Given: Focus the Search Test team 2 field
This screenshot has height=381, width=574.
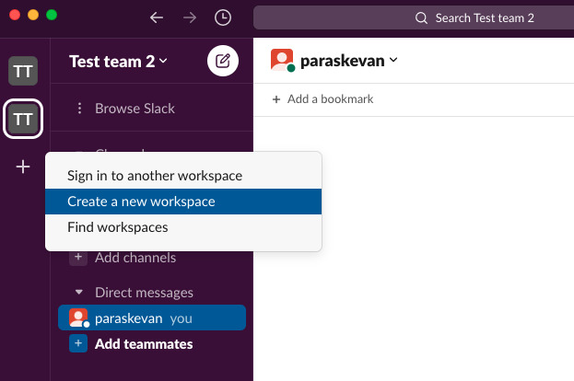Looking at the screenshot, I should [x=414, y=17].
